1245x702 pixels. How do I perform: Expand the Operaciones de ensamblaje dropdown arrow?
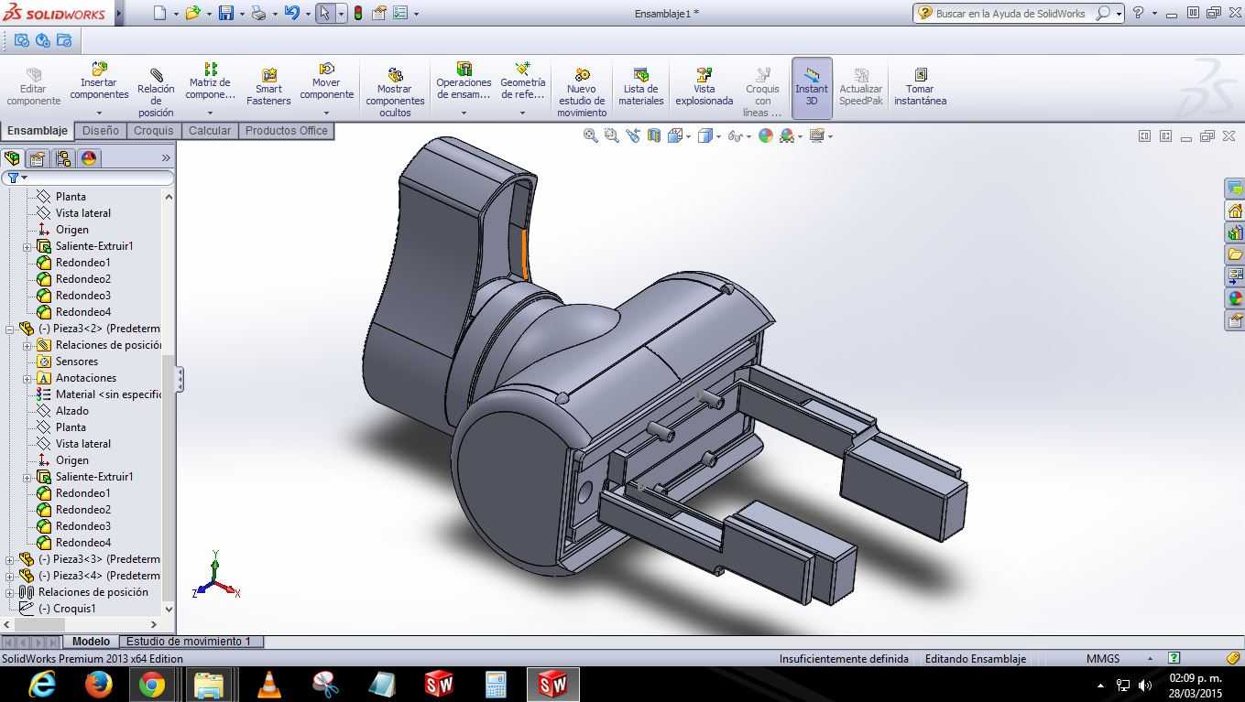click(464, 113)
